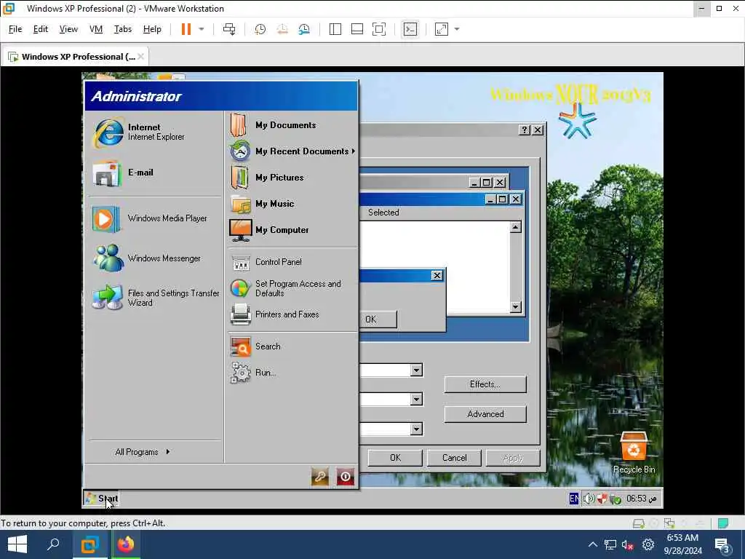Enter VMware full screen mode
Screen dimensions: 745x559
[x=378, y=29]
